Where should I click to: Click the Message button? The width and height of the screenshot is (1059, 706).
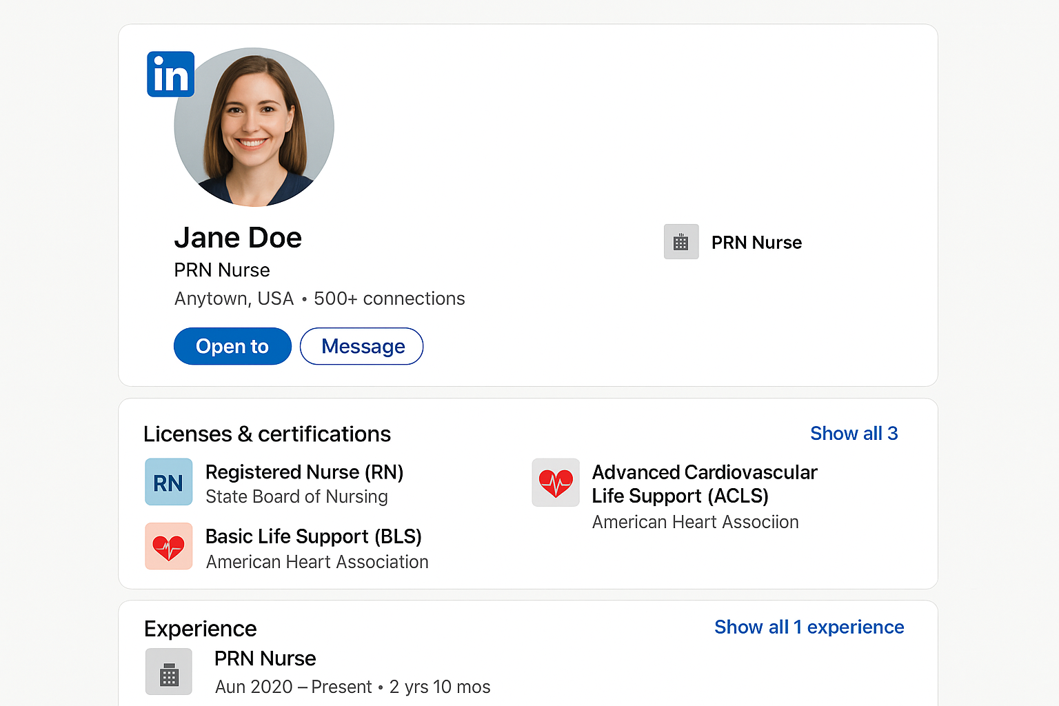pos(362,346)
